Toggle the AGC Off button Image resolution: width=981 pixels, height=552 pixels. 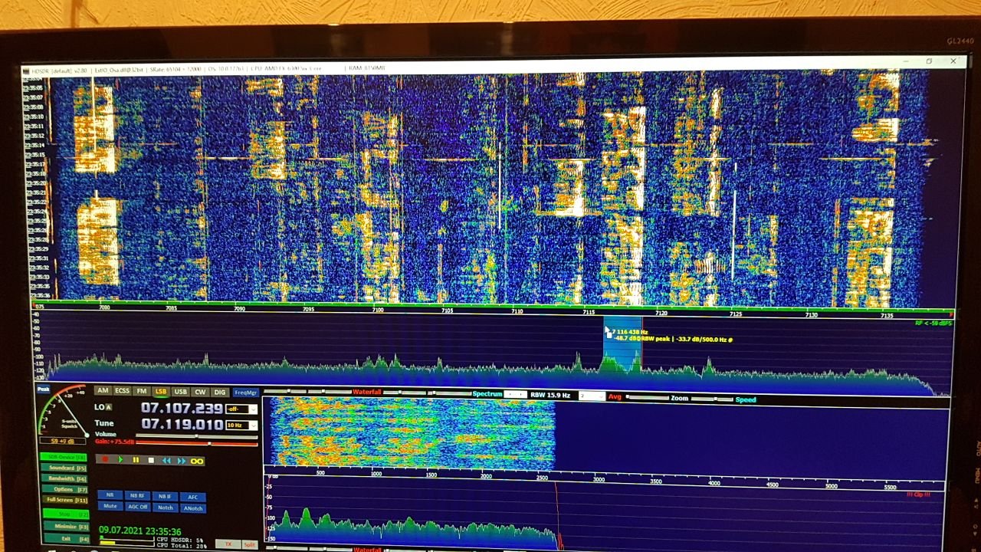click(138, 507)
